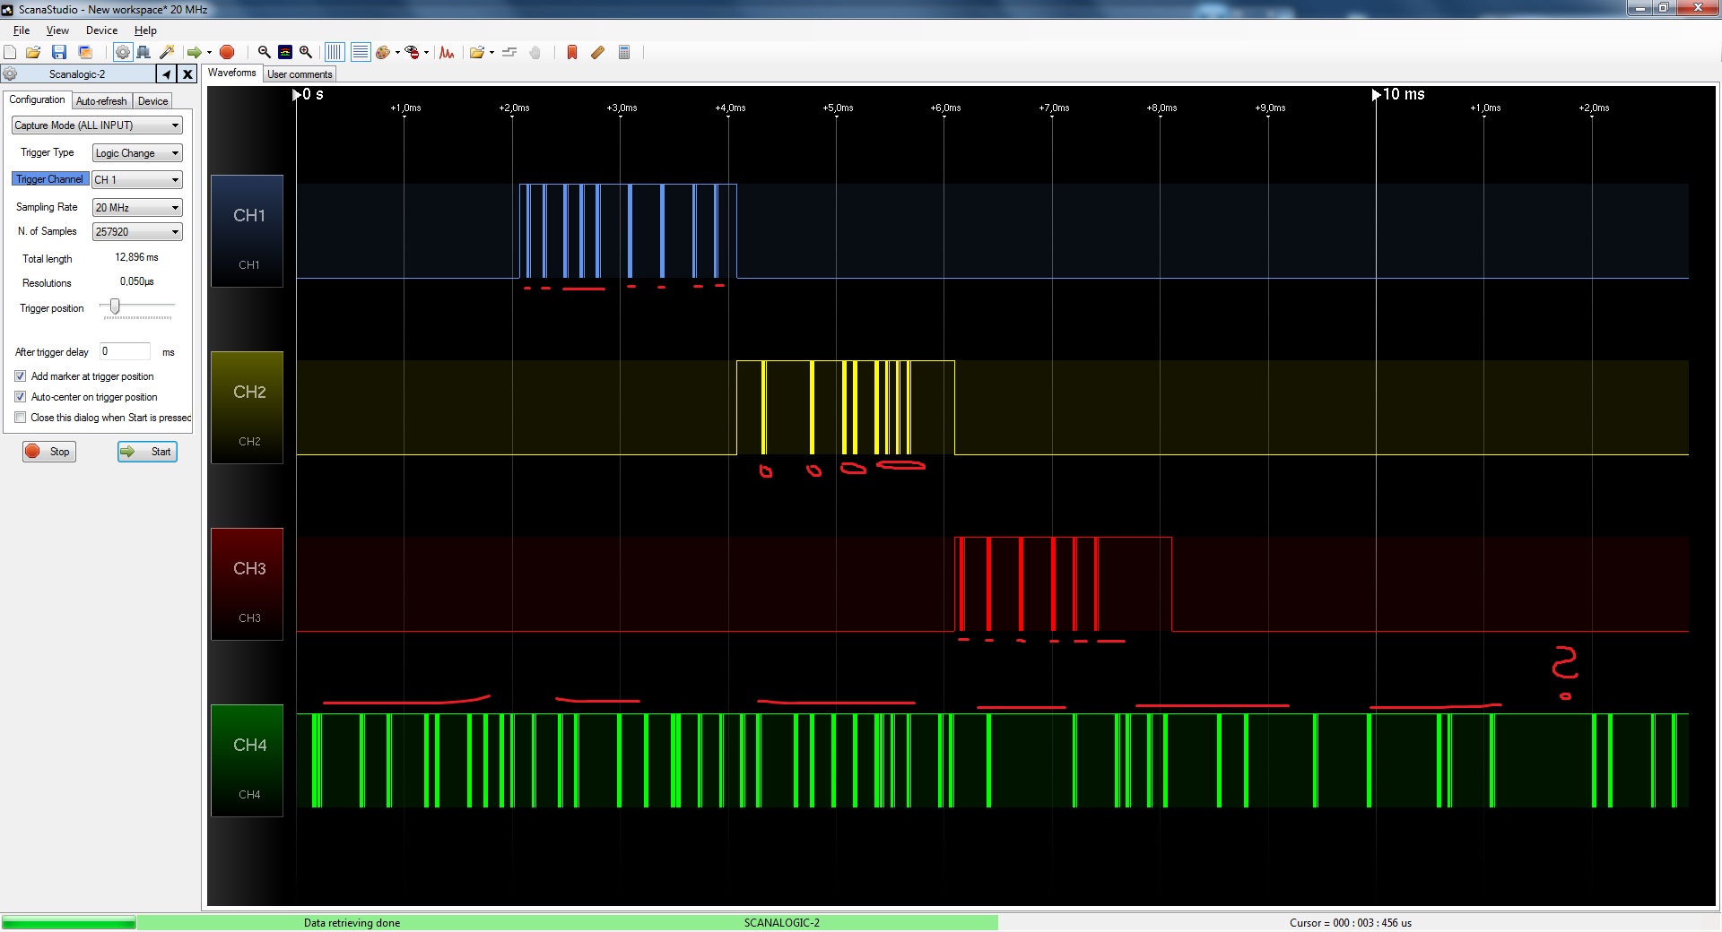Screen dimensions: 1722x932
Task: Open the color palette icon
Action: [383, 52]
